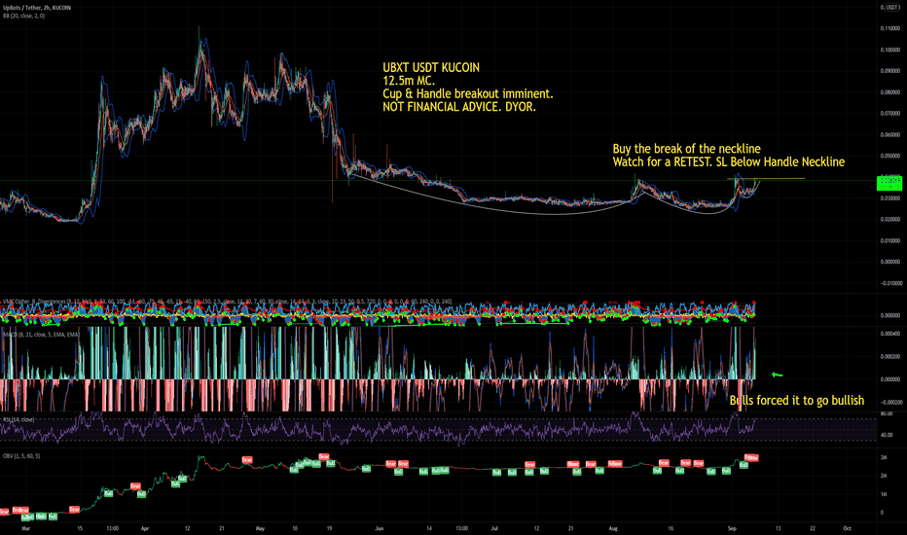Click the 'Oct' date on time axis
Image resolution: width=907 pixels, height=535 pixels.
847,528
